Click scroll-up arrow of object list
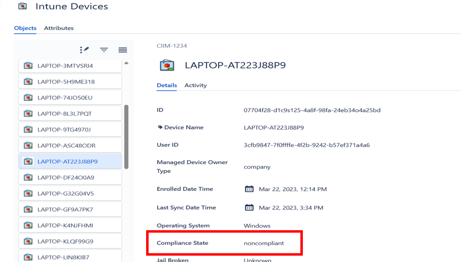The width and height of the screenshot is (461, 262). pyautogui.click(x=126, y=63)
